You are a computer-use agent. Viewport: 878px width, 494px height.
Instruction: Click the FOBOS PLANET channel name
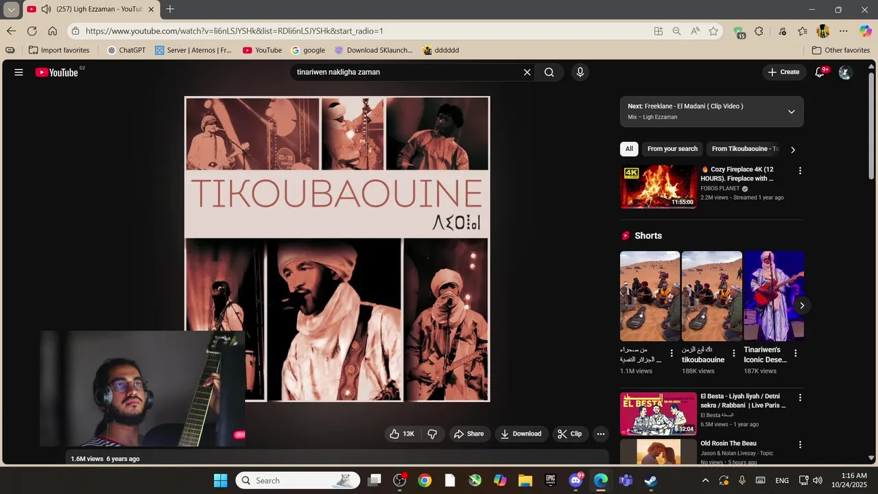720,189
